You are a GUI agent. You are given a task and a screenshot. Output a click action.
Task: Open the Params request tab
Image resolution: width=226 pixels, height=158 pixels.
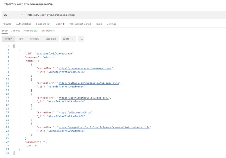click(x=7, y=24)
